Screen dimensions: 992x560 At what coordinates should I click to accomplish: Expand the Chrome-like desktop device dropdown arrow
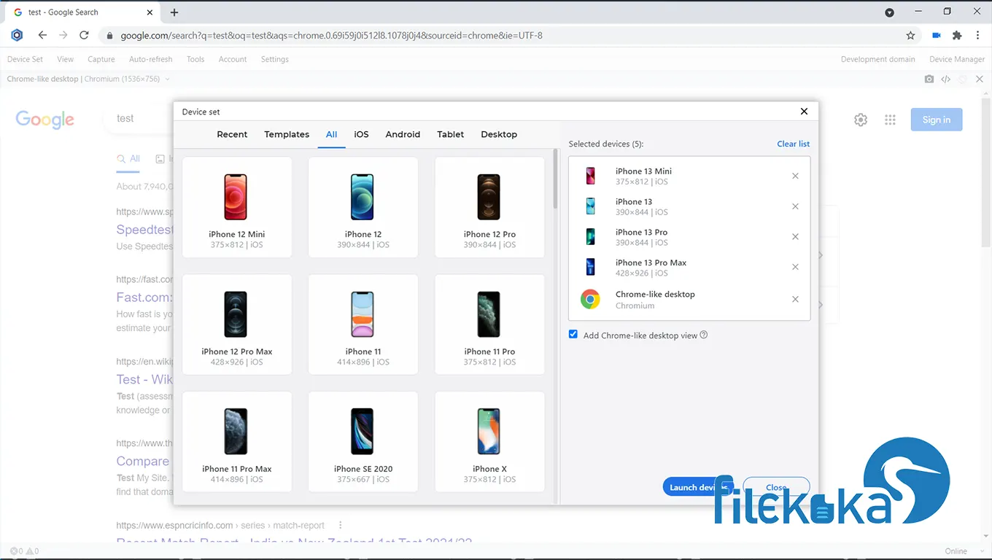click(168, 79)
